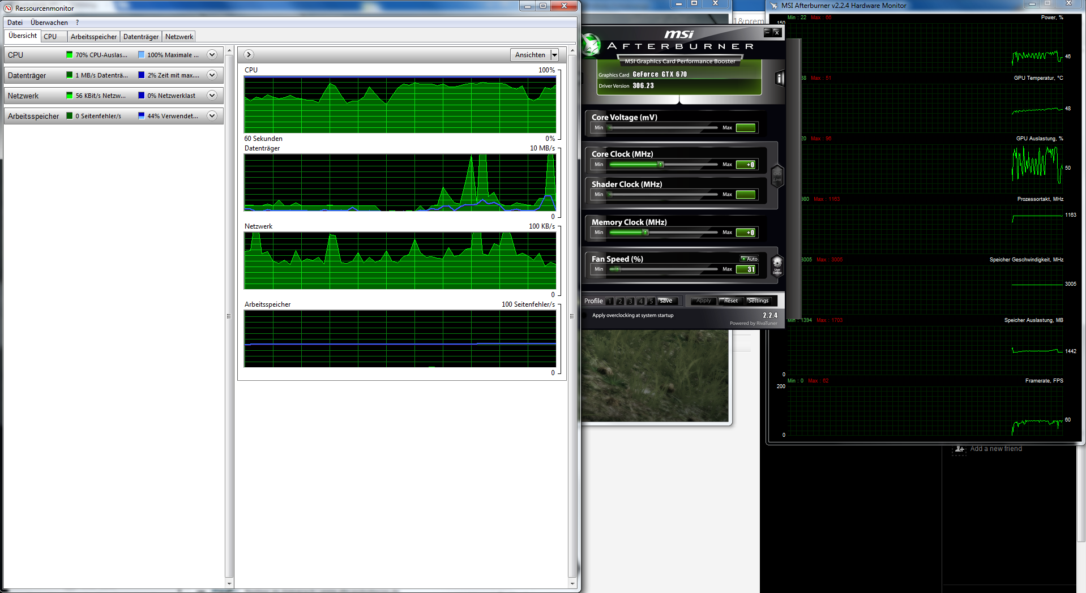This screenshot has width=1086, height=593.
Task: Click the Ansichten button
Action: point(530,55)
